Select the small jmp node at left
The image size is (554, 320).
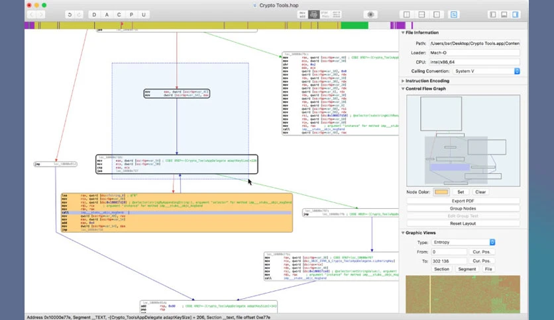coord(56,164)
